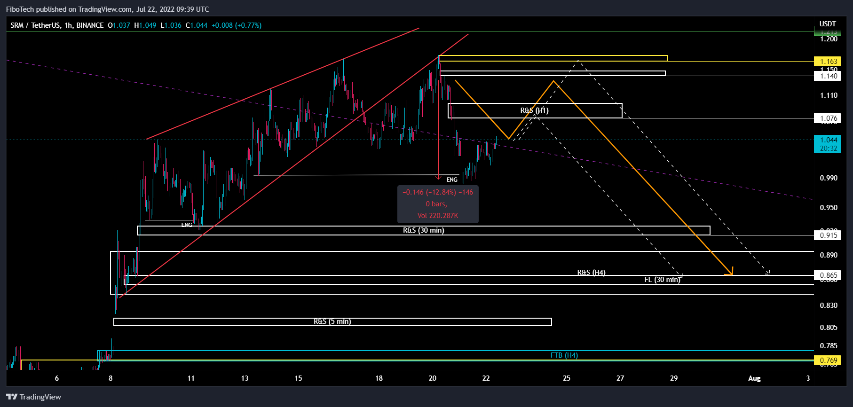Click the current price label 1.044
The height and width of the screenshot is (407, 853).
(828, 140)
